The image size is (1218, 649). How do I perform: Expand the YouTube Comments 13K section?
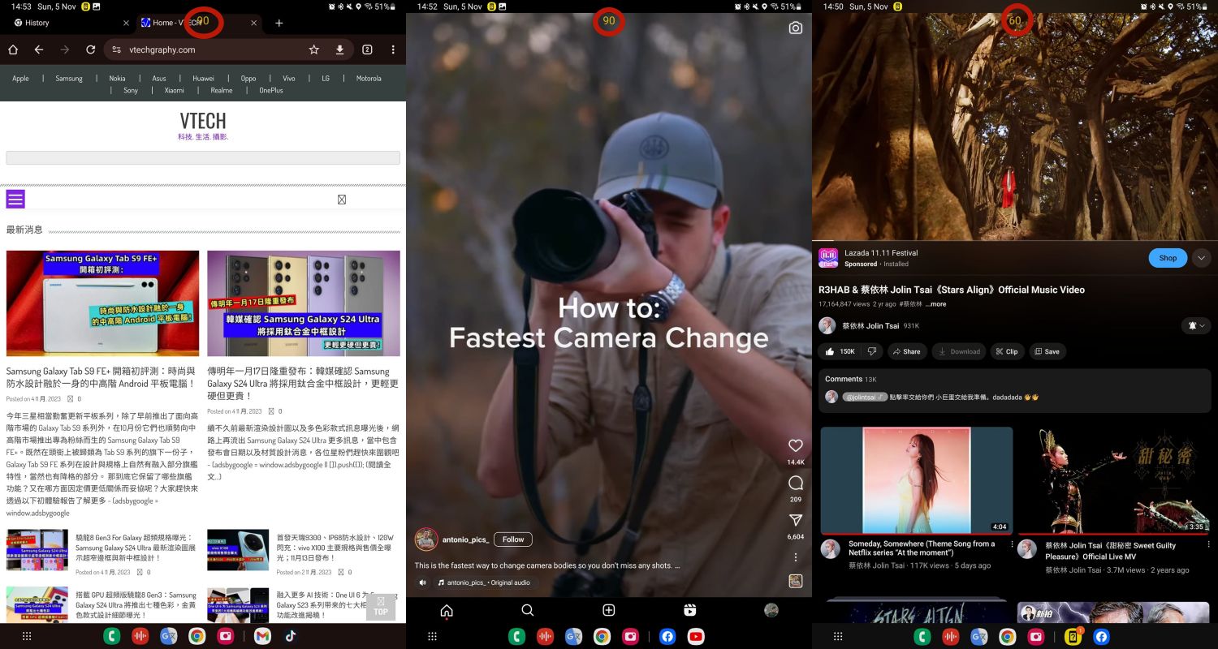[x=1015, y=389]
